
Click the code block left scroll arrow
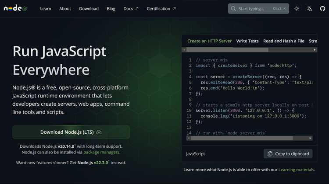coord(189,138)
